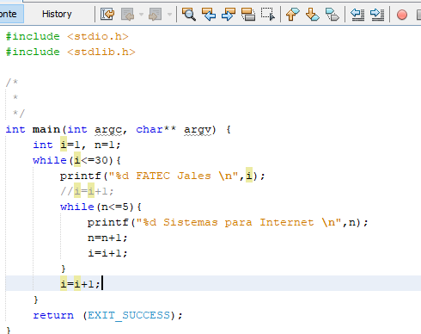Toggle a Bookmark on the current line

coord(333,14)
